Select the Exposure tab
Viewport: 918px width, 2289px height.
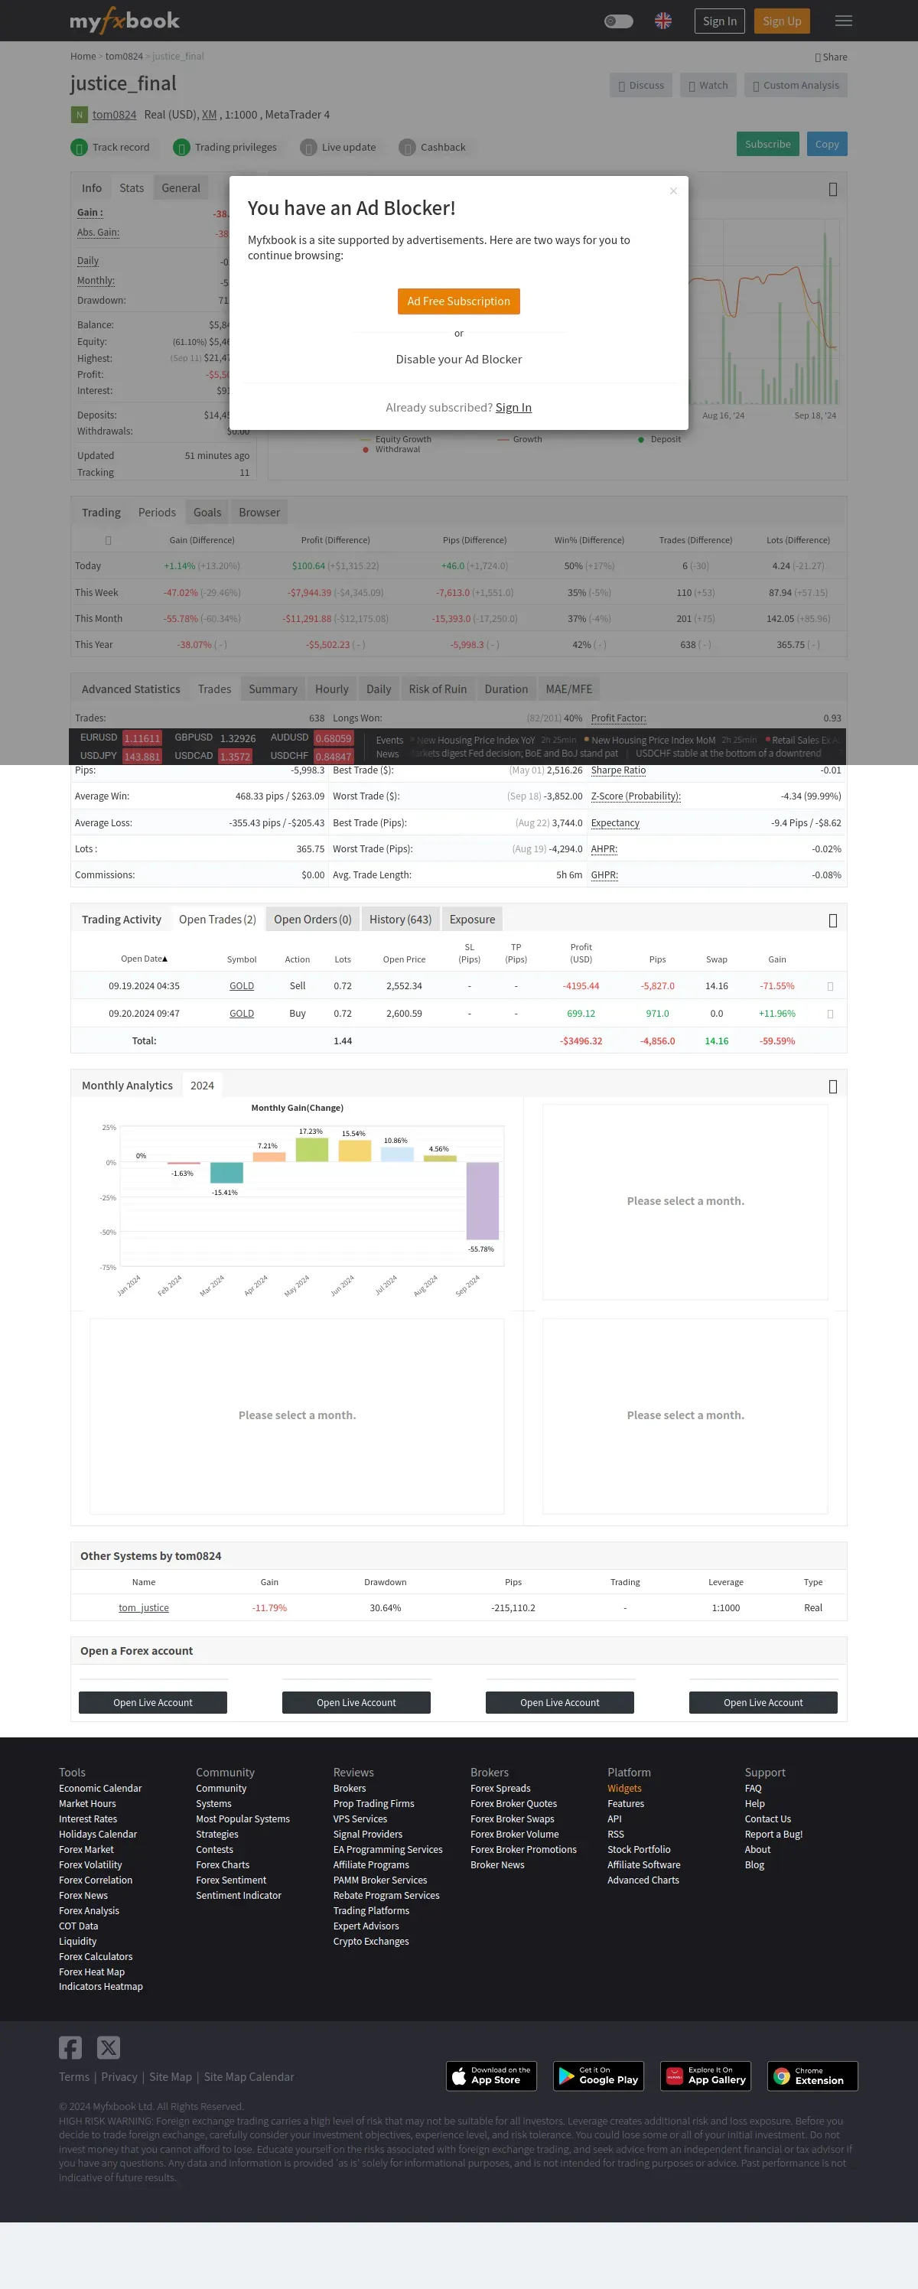pyautogui.click(x=472, y=919)
